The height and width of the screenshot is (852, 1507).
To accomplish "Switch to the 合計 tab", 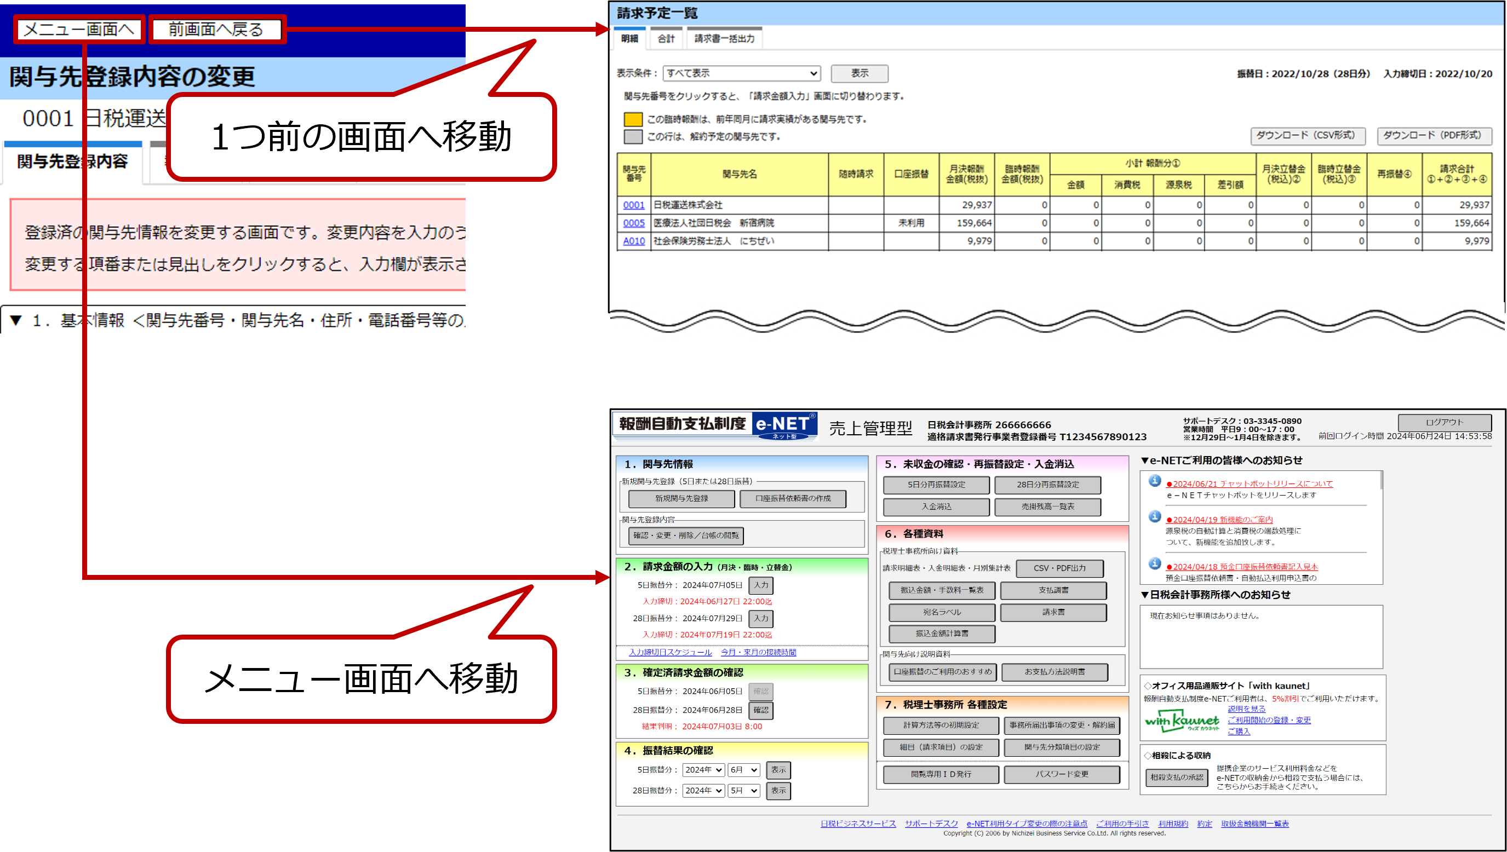I will click(666, 39).
